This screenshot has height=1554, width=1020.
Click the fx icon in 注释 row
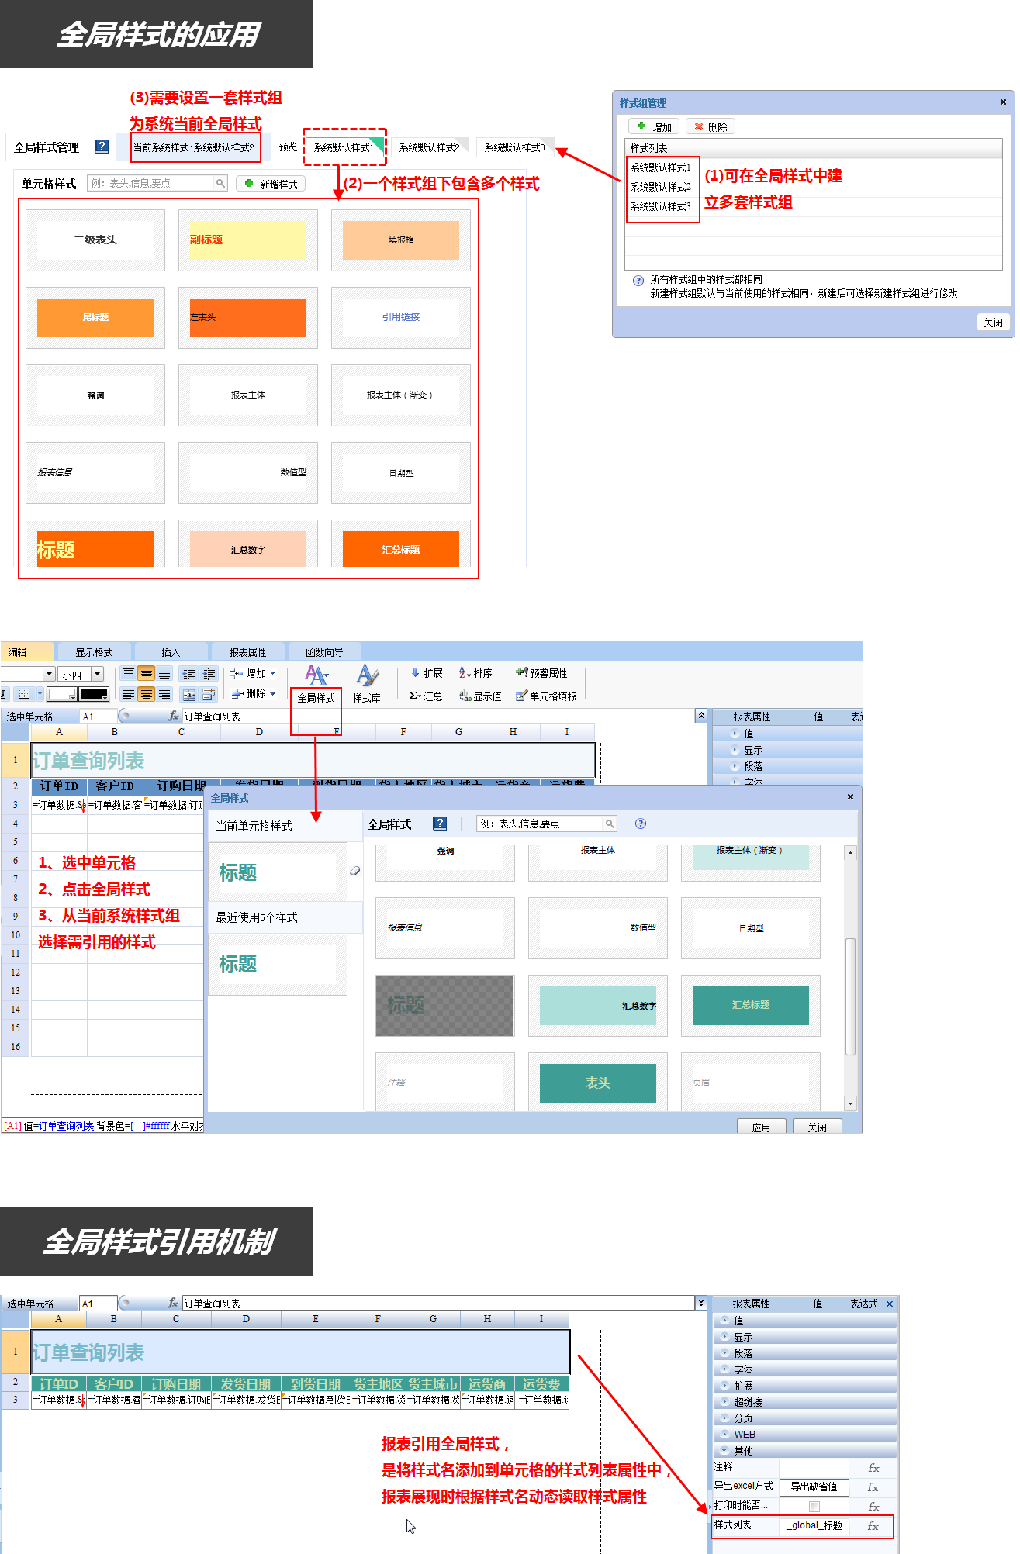click(873, 1468)
